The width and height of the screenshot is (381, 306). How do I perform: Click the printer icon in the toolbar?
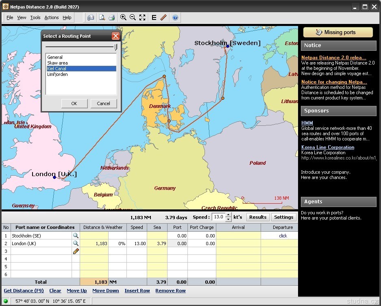pos(111,17)
